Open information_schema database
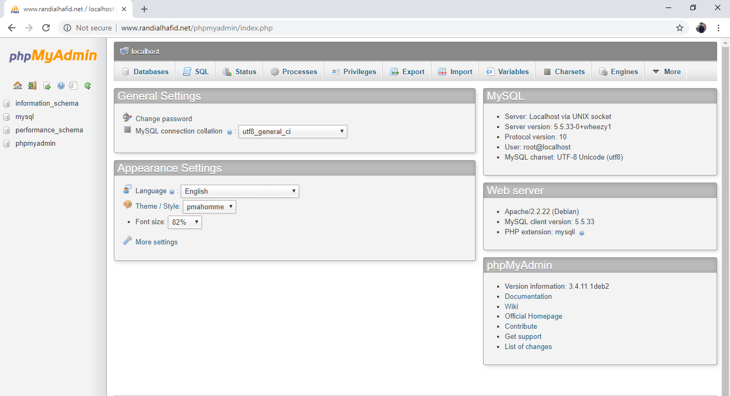 [47, 103]
